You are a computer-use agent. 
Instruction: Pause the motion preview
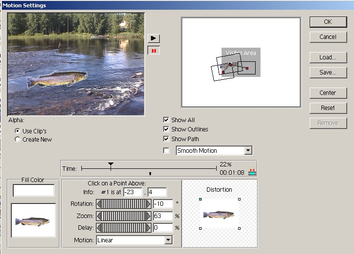pos(153,51)
